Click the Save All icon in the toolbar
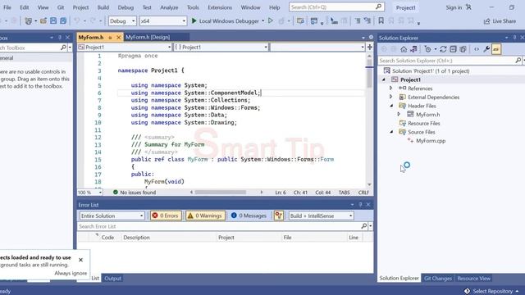The image size is (525, 295). [x=63, y=20]
